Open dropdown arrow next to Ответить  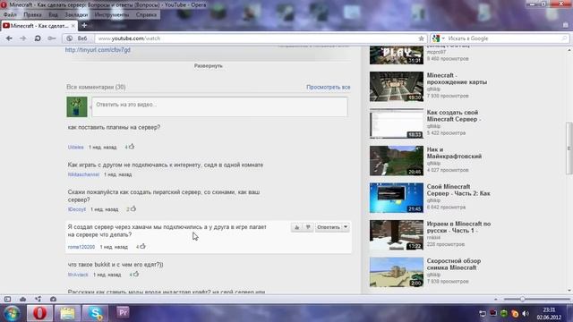[x=346, y=227]
